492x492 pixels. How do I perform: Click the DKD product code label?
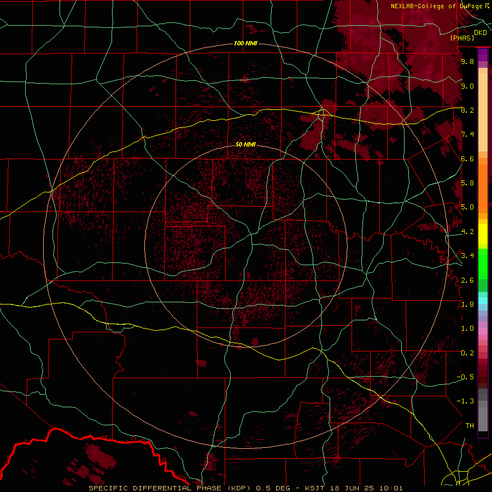pos(481,33)
